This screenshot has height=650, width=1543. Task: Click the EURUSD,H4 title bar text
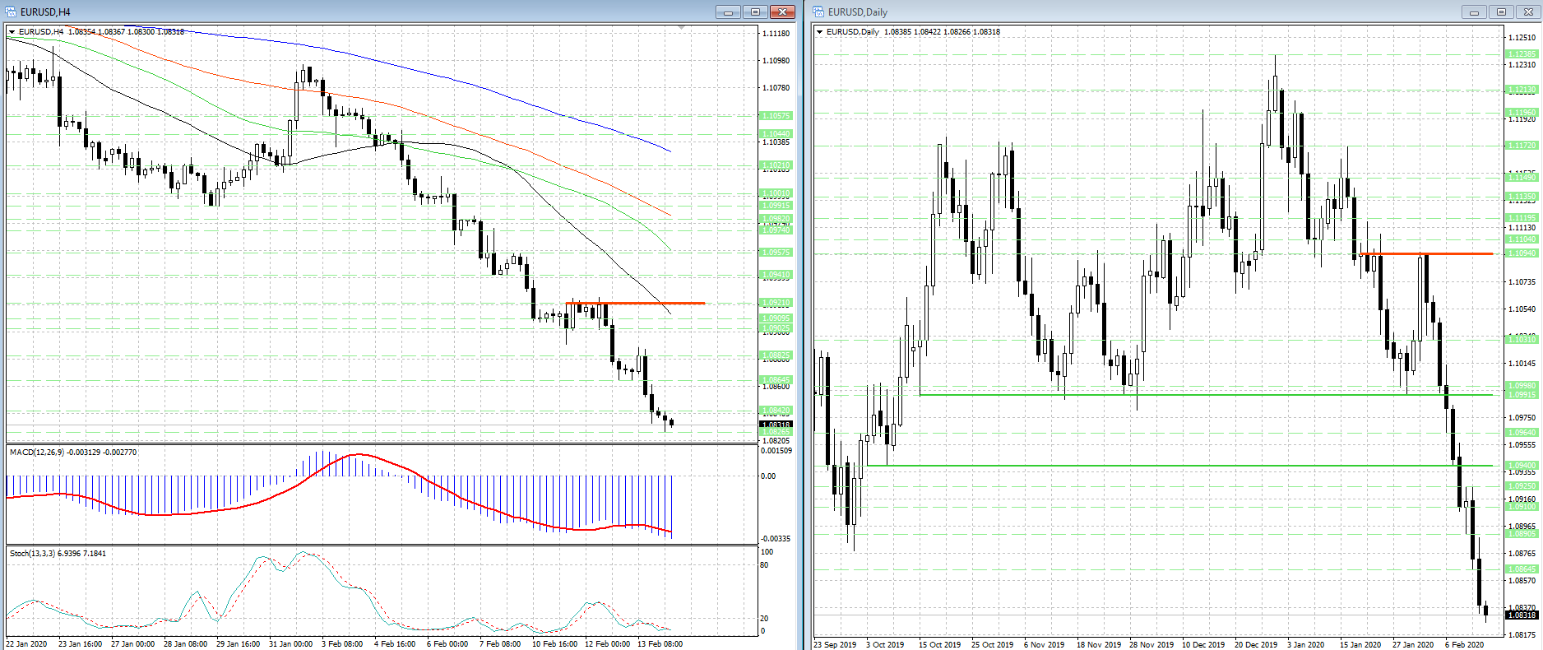coord(45,12)
